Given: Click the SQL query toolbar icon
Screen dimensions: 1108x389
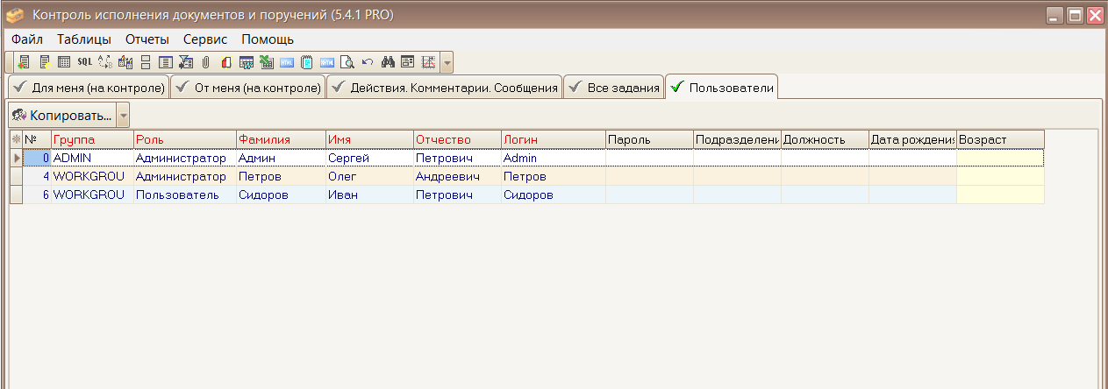Looking at the screenshot, I should coord(84,62).
